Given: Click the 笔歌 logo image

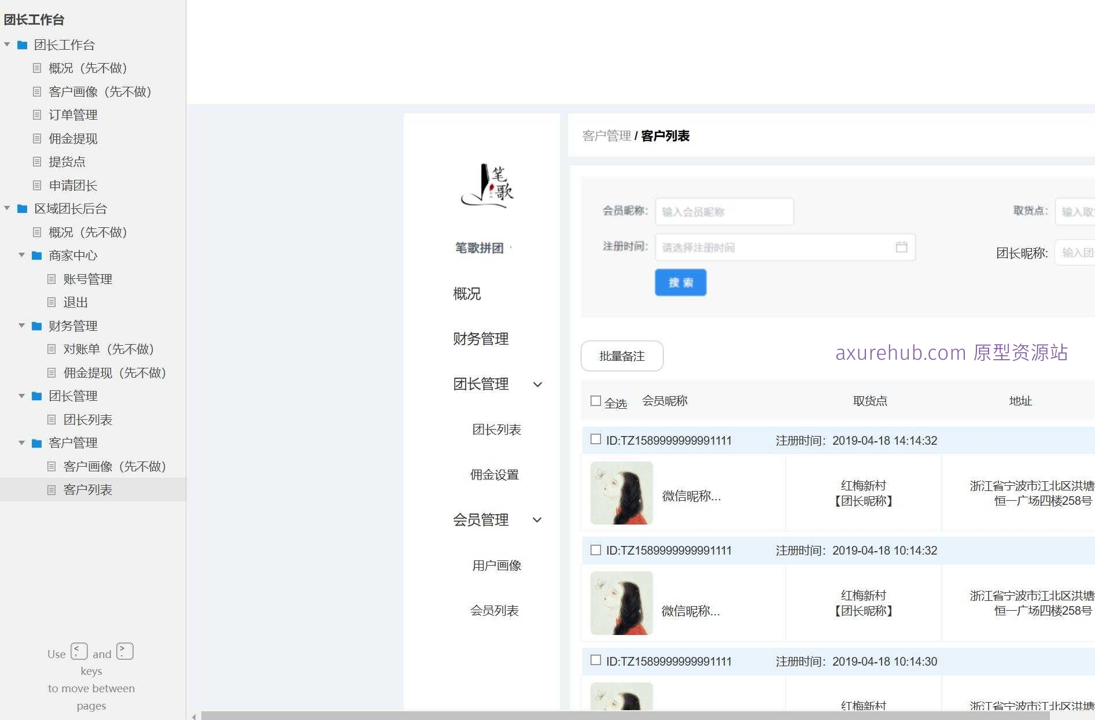Looking at the screenshot, I should pos(488,186).
